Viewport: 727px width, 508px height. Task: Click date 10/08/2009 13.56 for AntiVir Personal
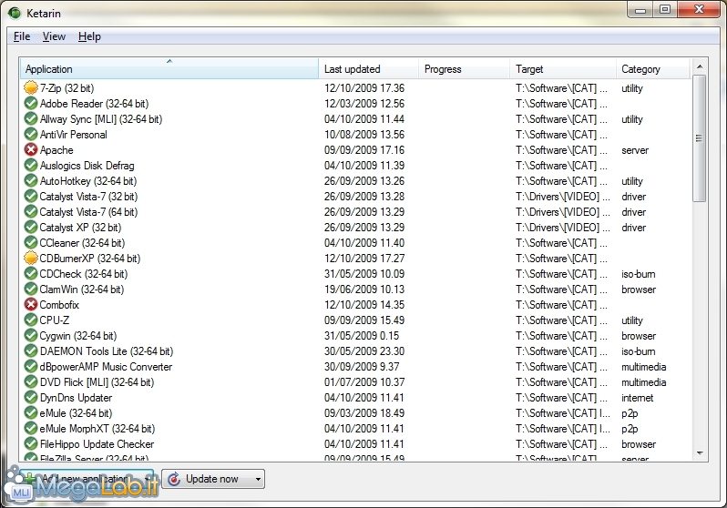(364, 135)
